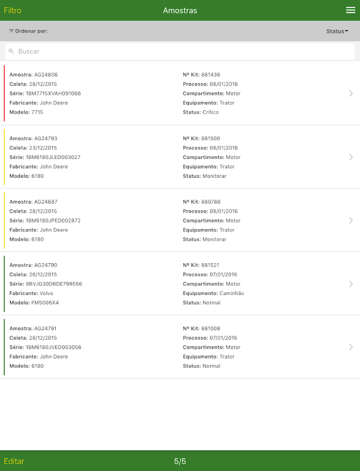Expand sample AG24687 chevron arrow
360x471 pixels.
351,220
